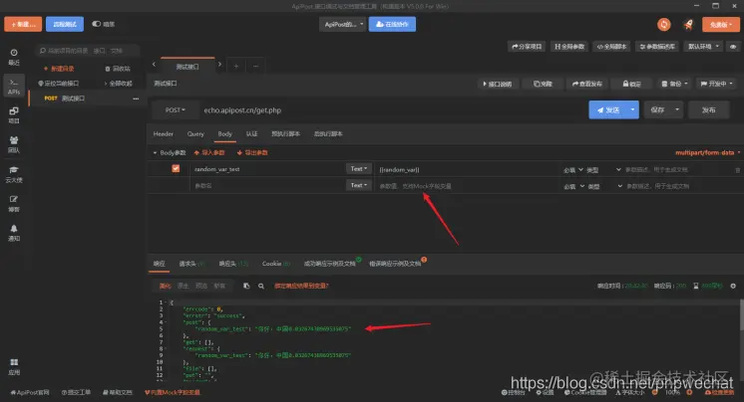Screen dimensions: 744x402
Task: Open the Text type dropdown for random_var_test
Action: click(x=359, y=168)
